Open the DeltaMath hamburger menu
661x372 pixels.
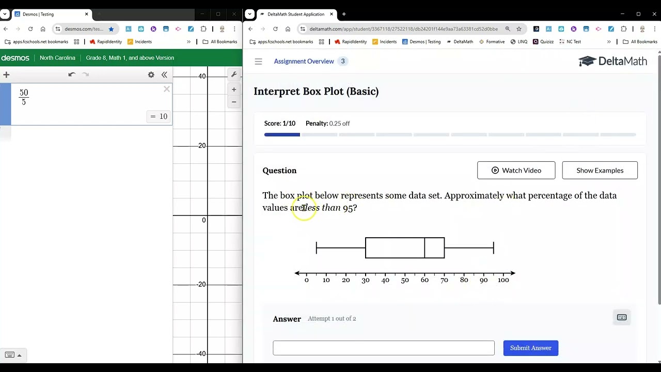(258, 61)
